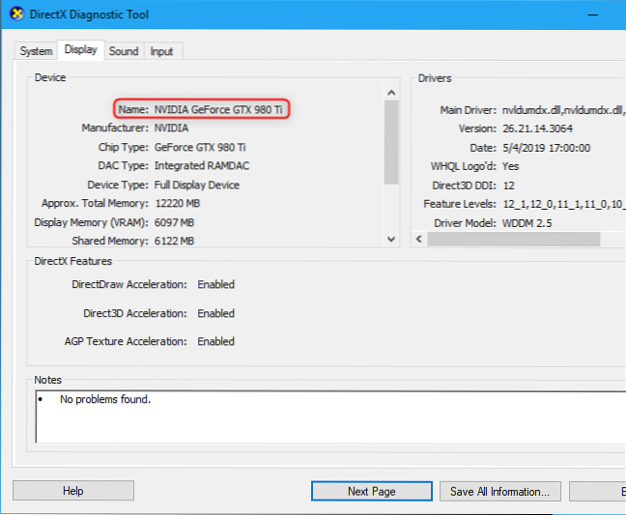Select the Display tab
626x515 pixels.
pyautogui.click(x=81, y=50)
